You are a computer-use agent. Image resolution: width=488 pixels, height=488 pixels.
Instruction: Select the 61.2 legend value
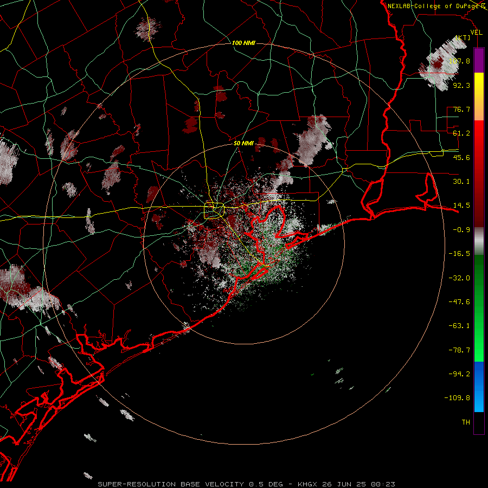461,133
